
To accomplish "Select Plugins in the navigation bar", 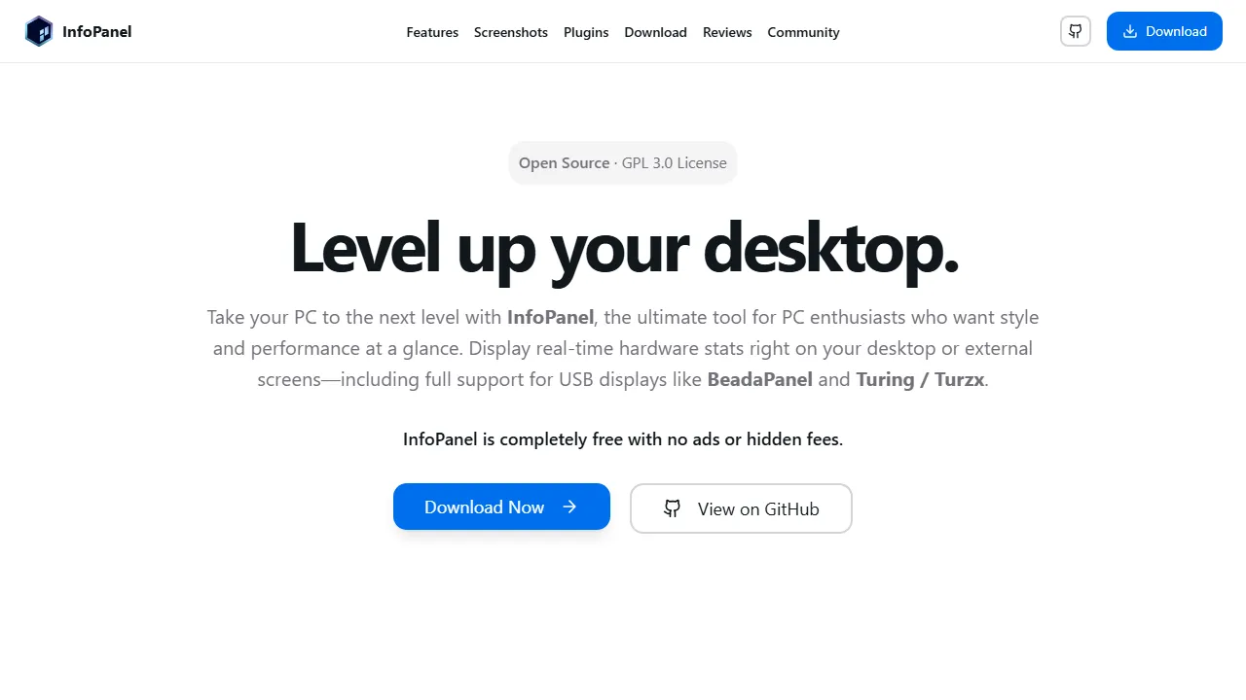I will tap(586, 32).
